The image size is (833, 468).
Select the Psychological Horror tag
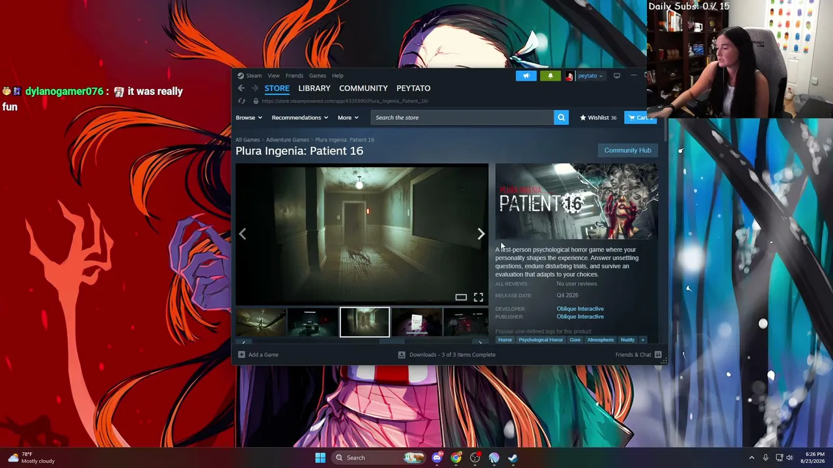pos(541,340)
